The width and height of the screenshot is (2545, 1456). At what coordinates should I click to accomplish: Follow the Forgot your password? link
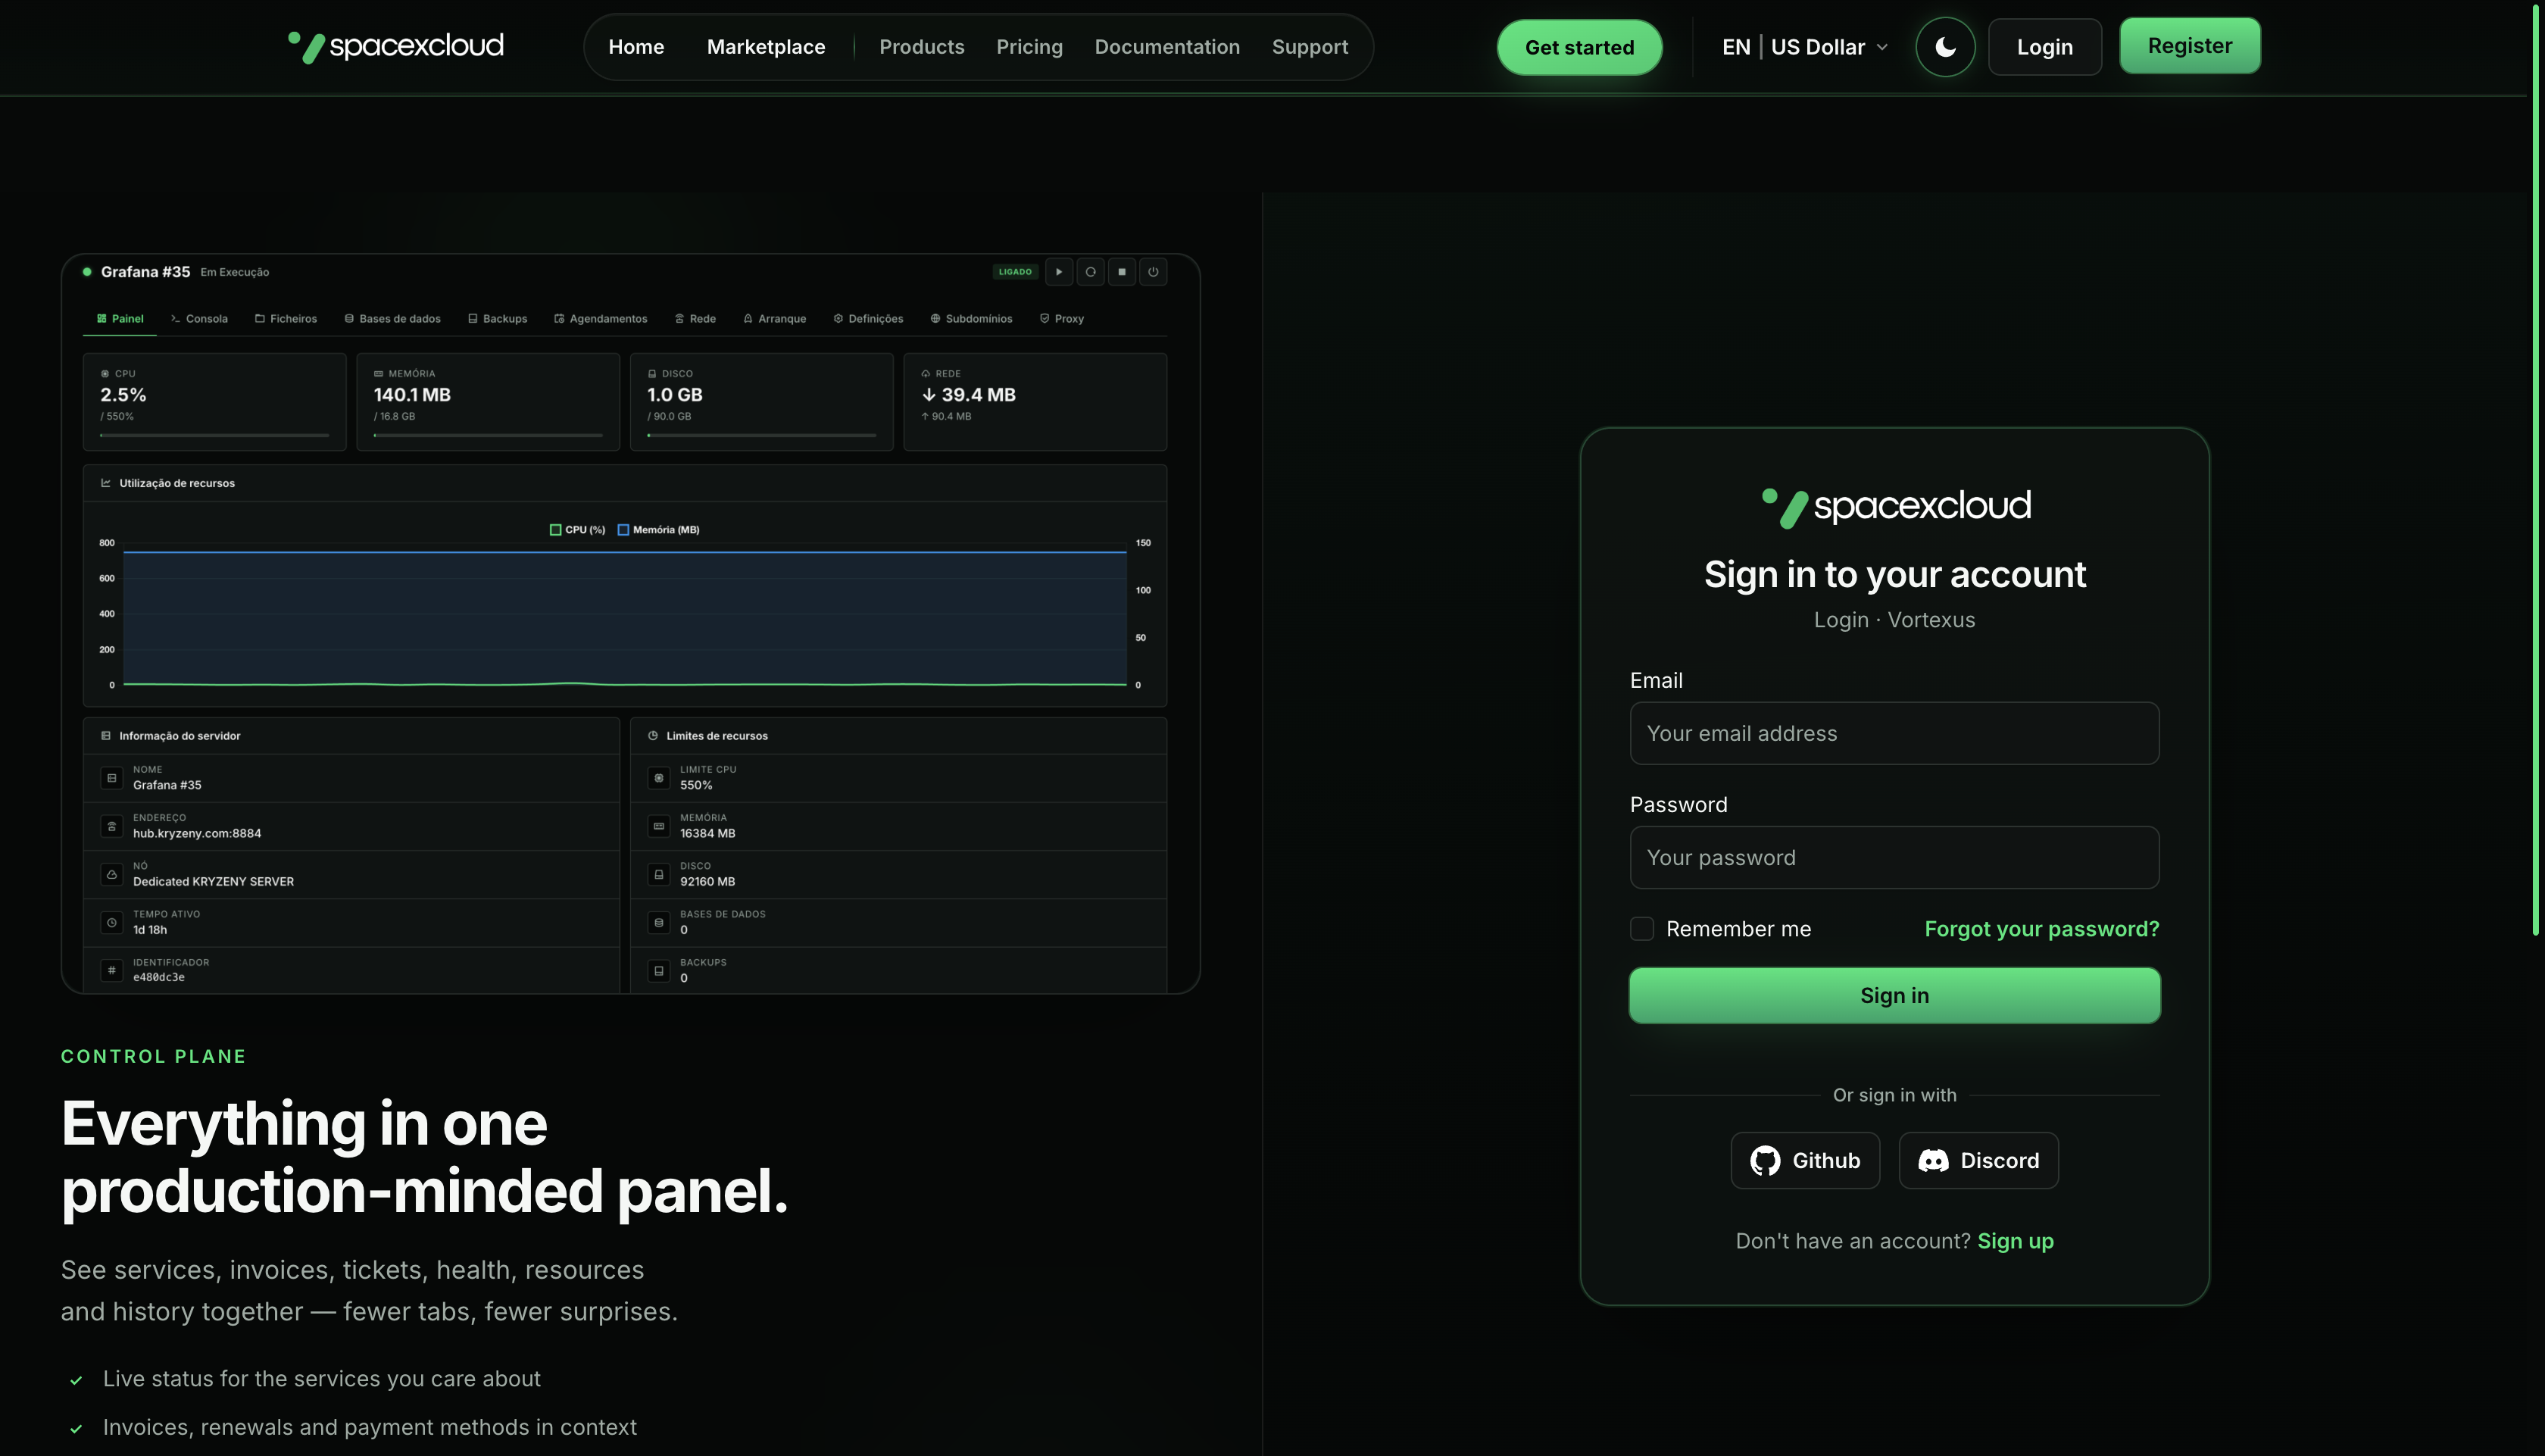click(2041, 929)
